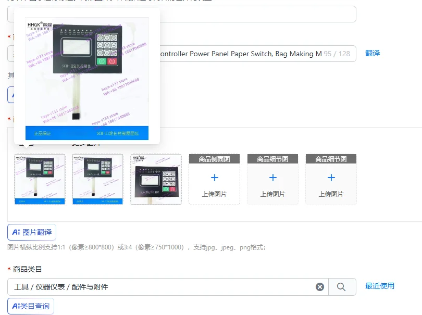
Task: Upload an image in the last 商品细节图 slot
Action: point(331,180)
